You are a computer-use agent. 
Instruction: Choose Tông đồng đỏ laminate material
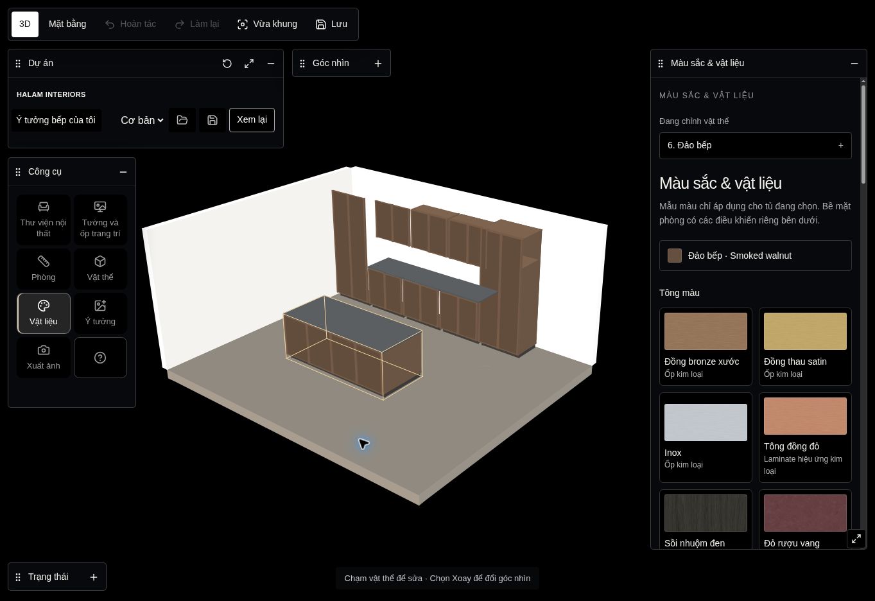pyautogui.click(x=805, y=437)
